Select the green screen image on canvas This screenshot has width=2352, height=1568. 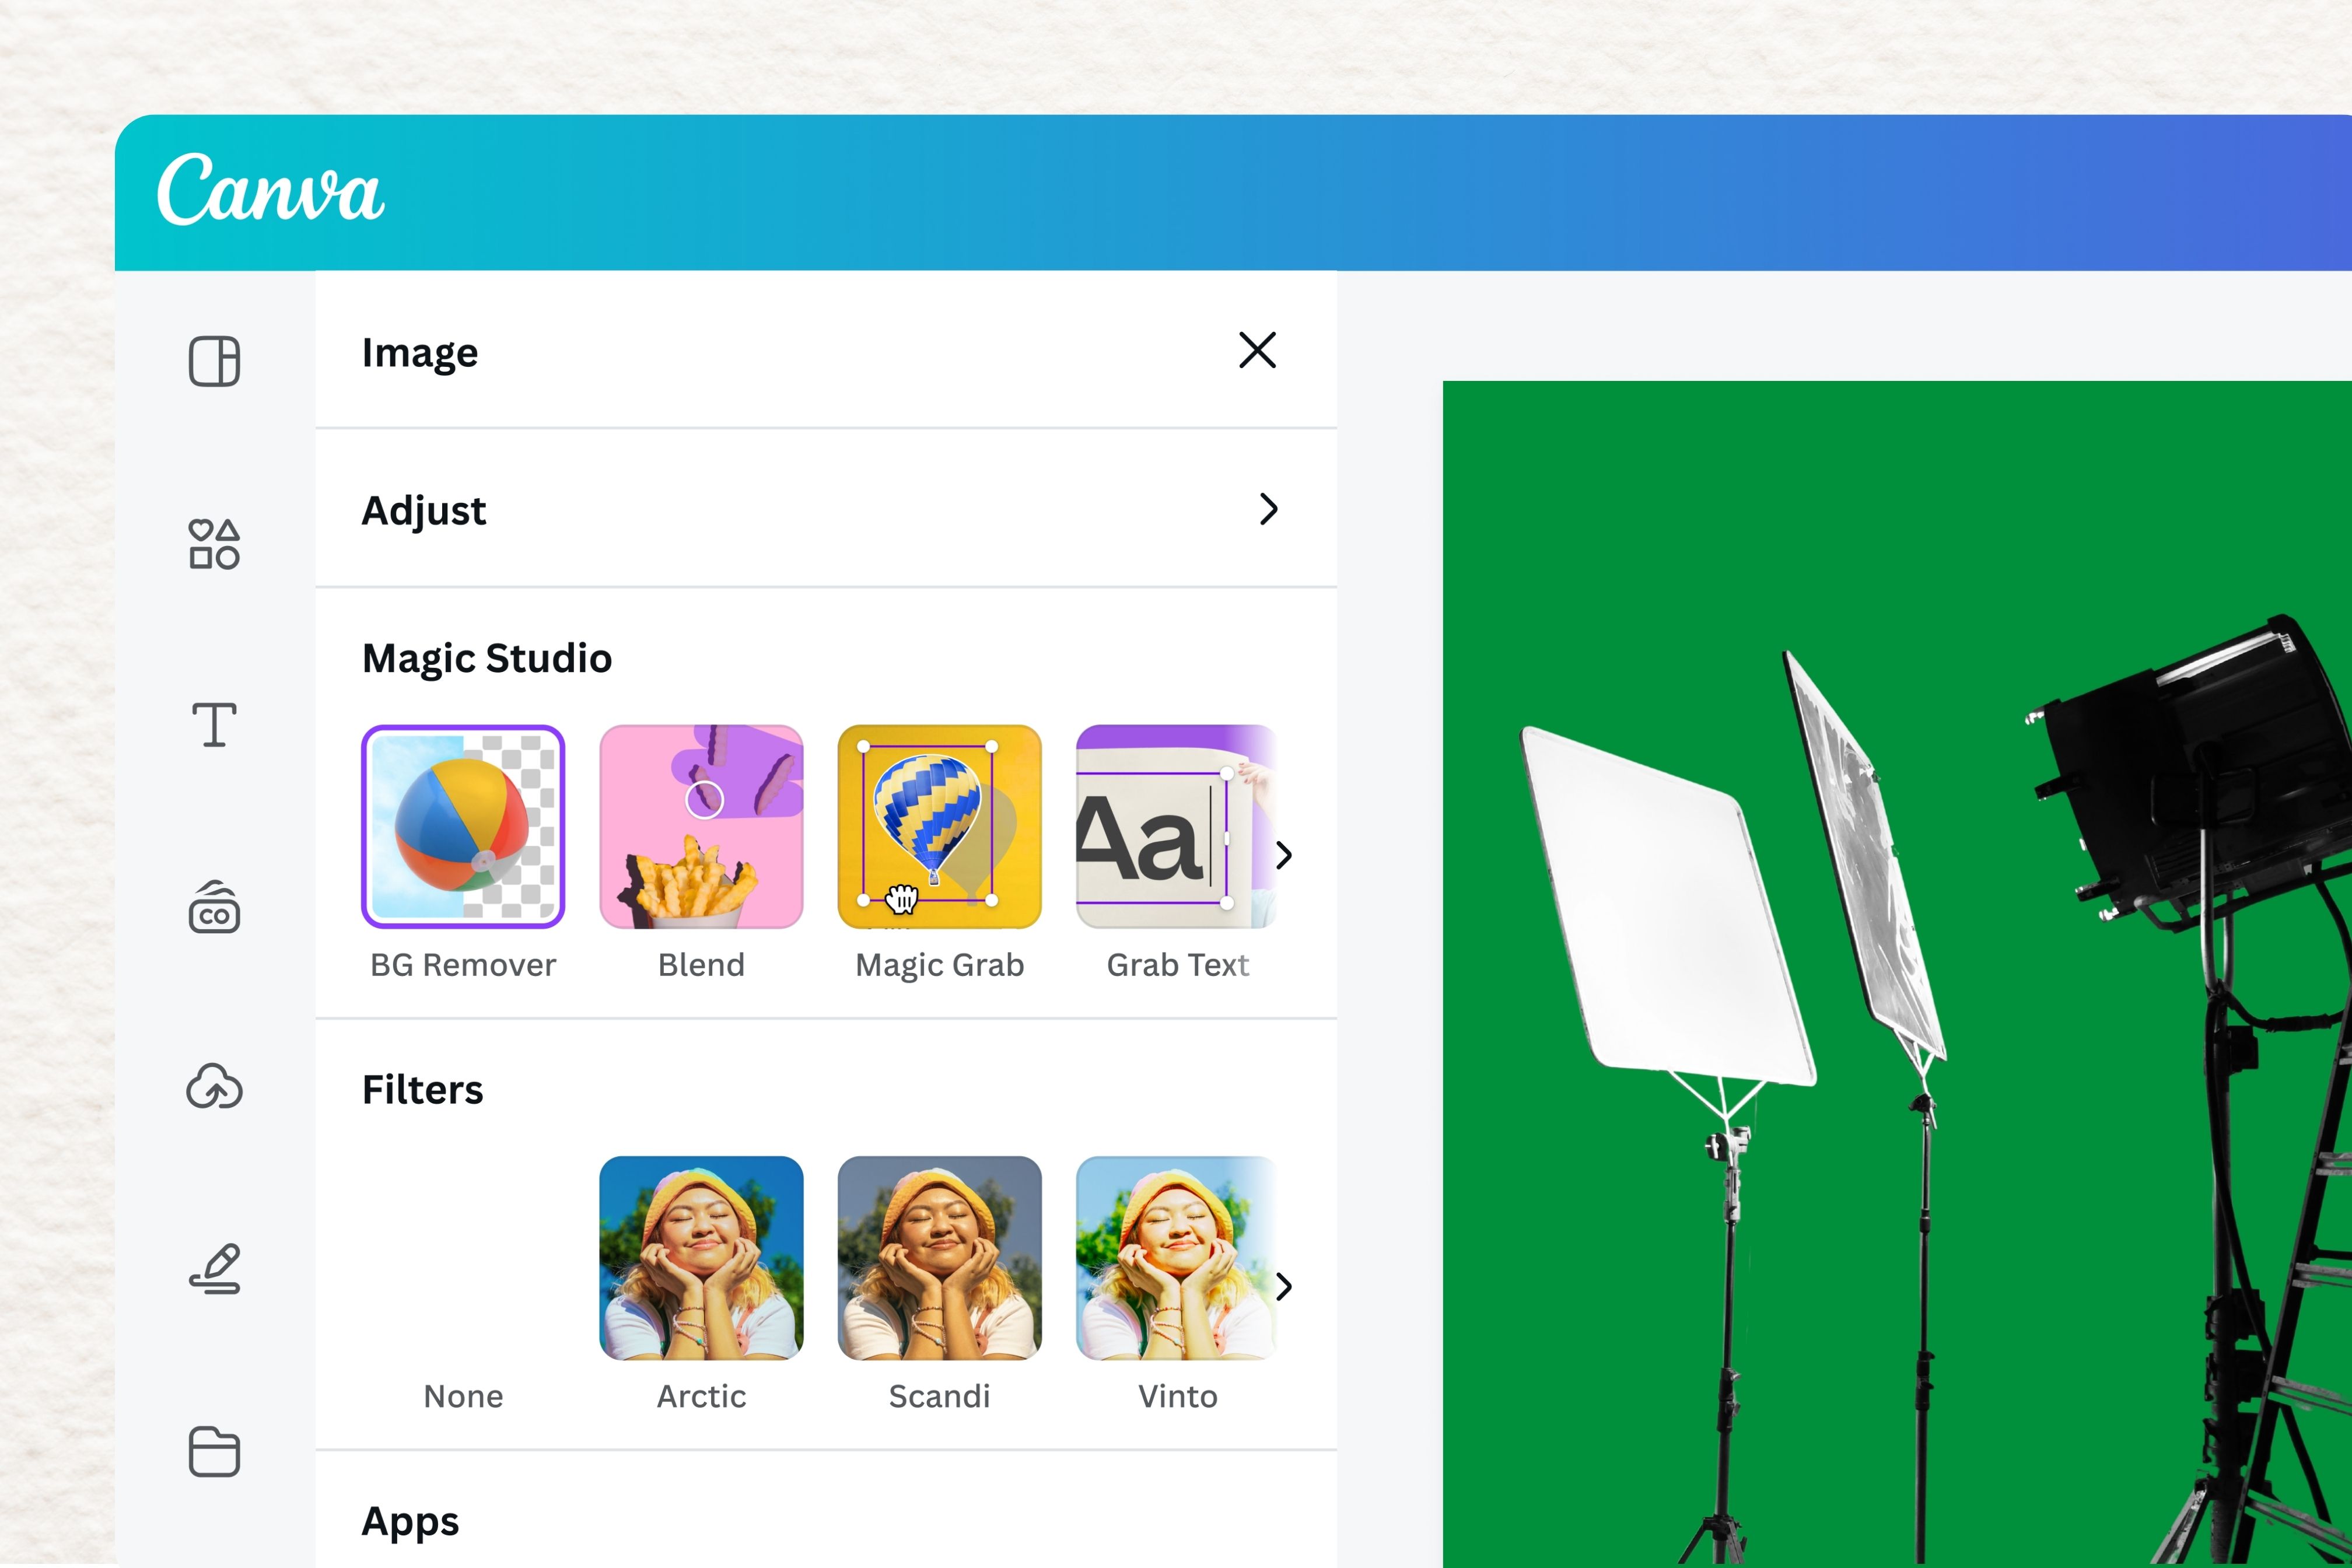tap(1897, 974)
